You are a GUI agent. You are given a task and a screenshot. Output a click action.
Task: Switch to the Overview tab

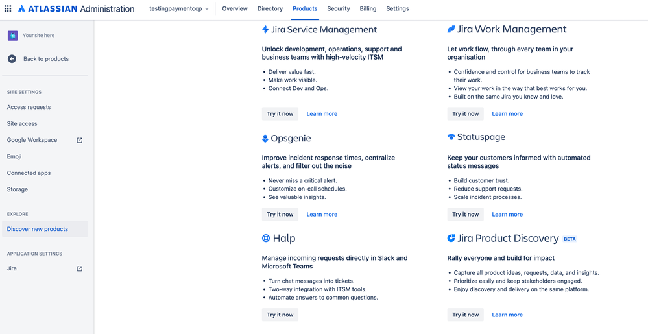pyautogui.click(x=235, y=8)
